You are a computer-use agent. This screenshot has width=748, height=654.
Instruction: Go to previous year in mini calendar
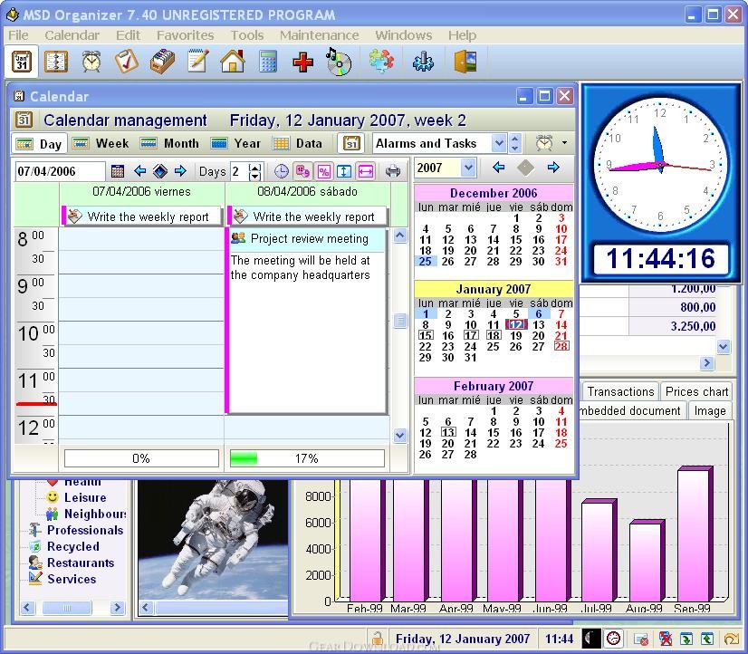click(x=498, y=168)
